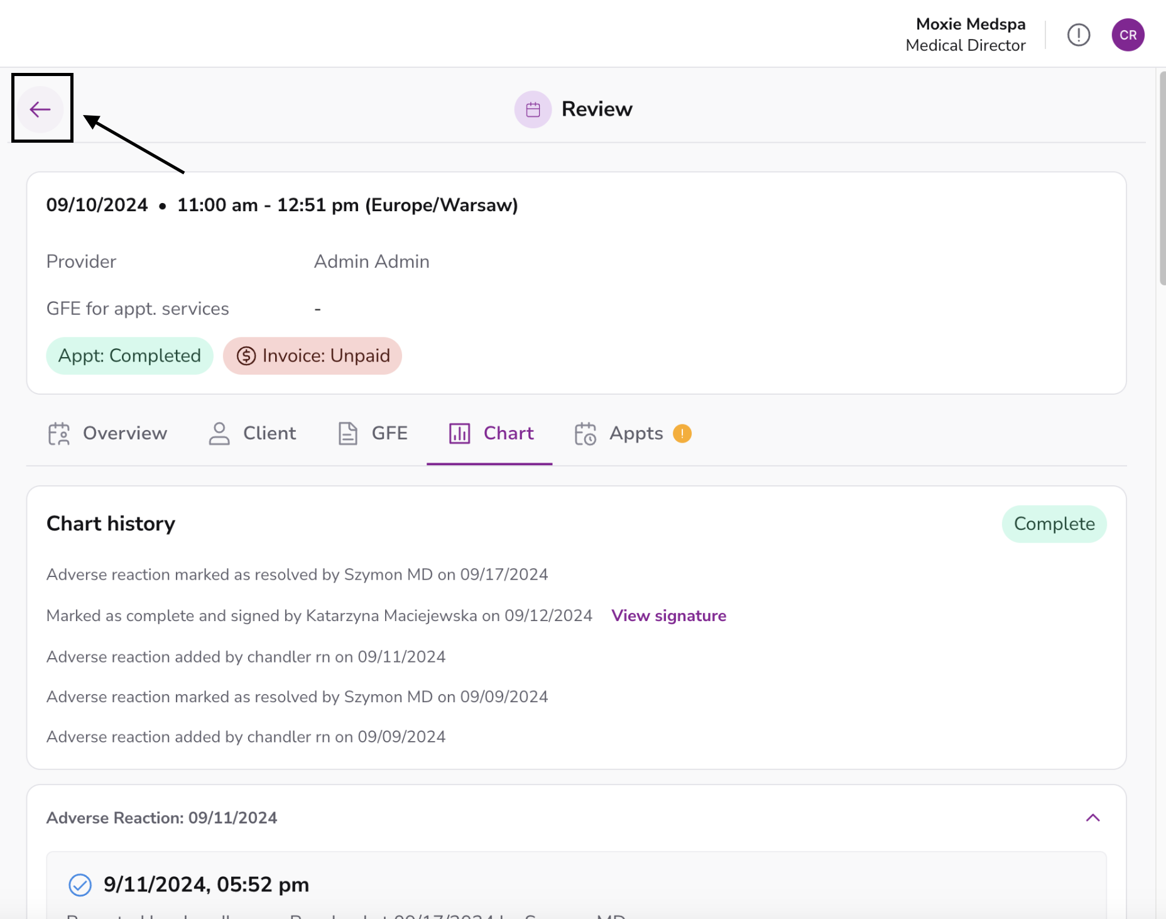Click the time range 11:00 am - 12:51 pm
1166x919 pixels.
[x=268, y=206]
